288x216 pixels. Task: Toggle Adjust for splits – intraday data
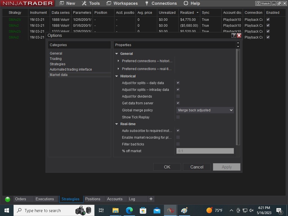click(178, 90)
